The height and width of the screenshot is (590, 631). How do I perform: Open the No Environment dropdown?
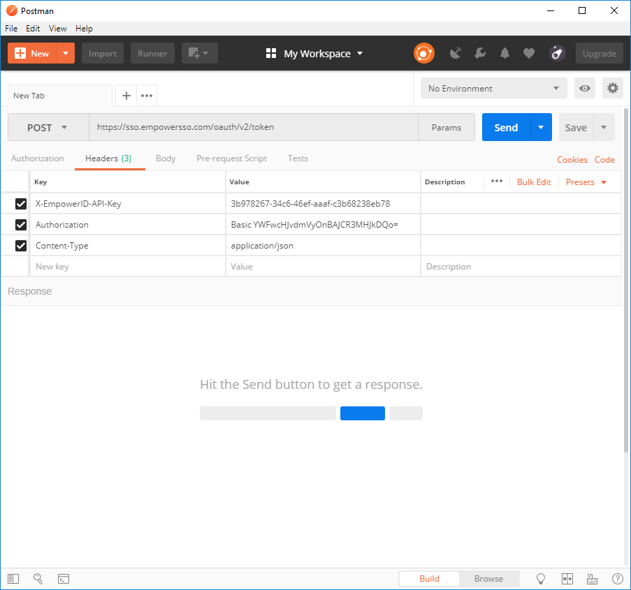493,88
